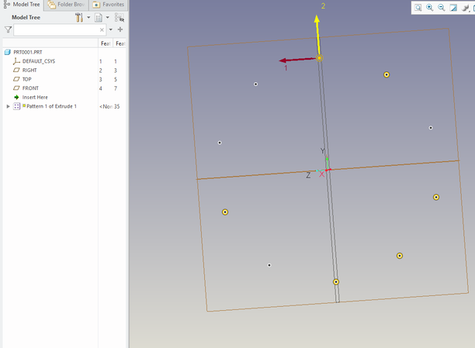Viewport: 475px width, 348px height.
Task: Open search filter dropdown arrow
Action: coord(110,29)
